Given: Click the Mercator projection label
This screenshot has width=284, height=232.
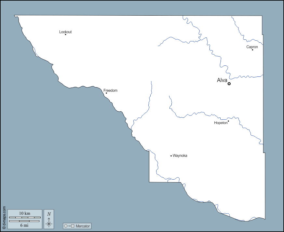Looking at the screenshot, I should tap(83, 226).
